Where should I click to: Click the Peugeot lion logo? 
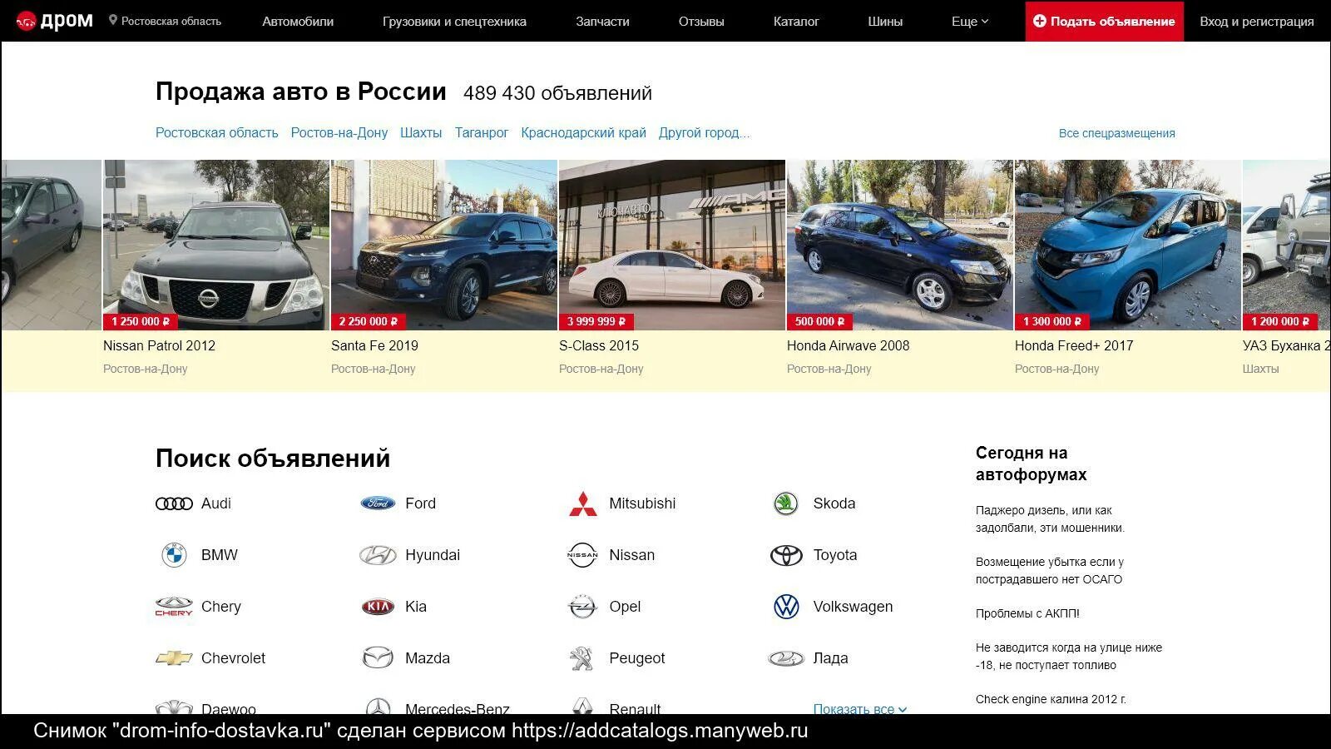[x=581, y=658]
